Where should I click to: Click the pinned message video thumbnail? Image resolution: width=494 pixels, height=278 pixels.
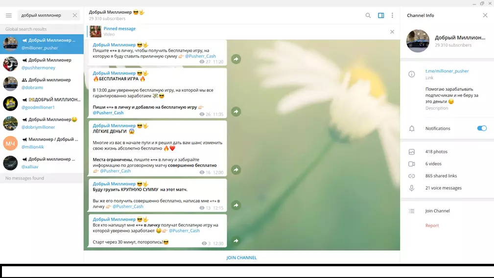pos(95,31)
